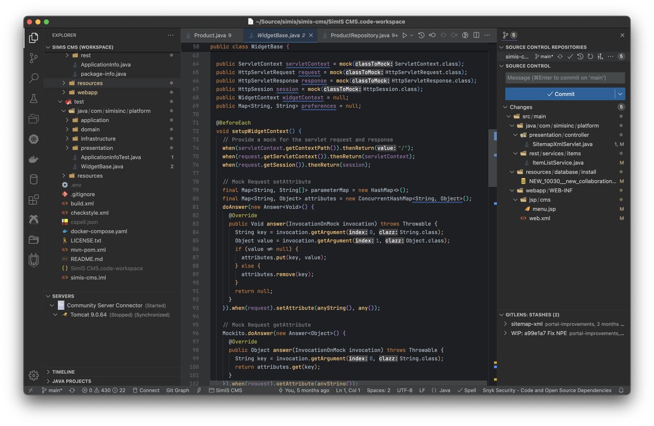The width and height of the screenshot is (654, 426).
Task: Click main* branch in repository row
Action: (544, 56)
